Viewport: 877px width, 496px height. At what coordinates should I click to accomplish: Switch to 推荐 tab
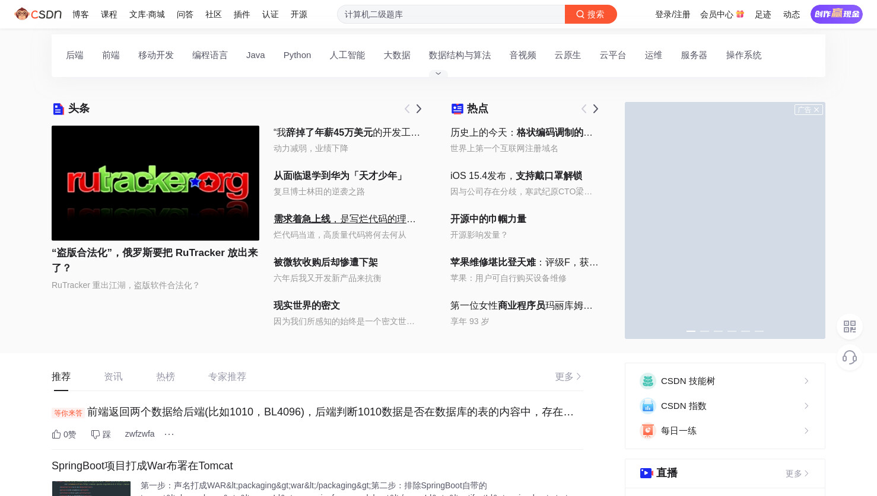[x=61, y=376]
